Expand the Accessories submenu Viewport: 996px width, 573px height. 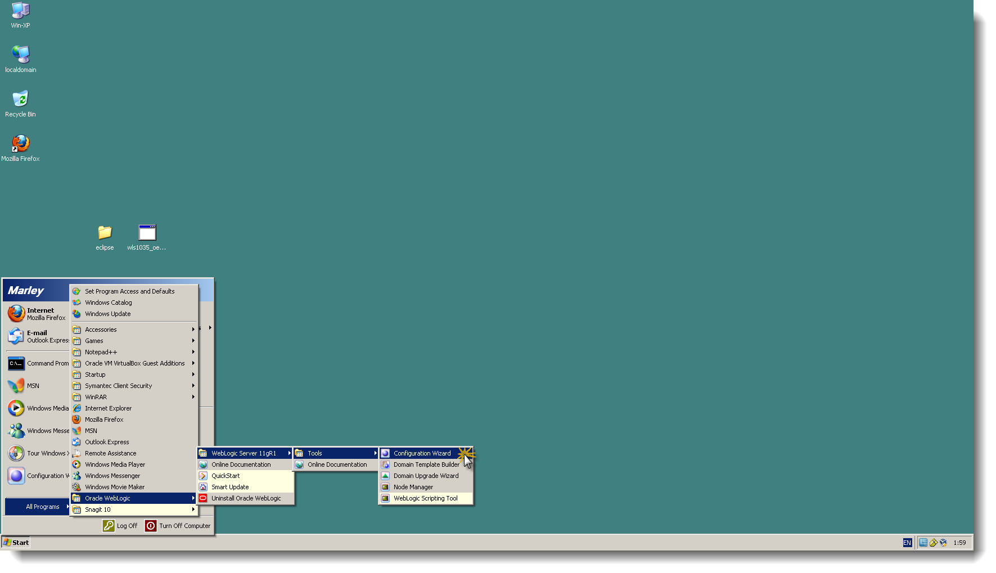coord(101,329)
